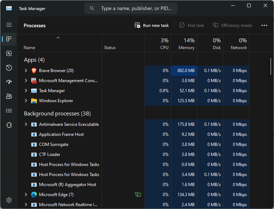274x209 pixels.
Task: Click the Microsoft Management Console icon
Action: click(34, 81)
